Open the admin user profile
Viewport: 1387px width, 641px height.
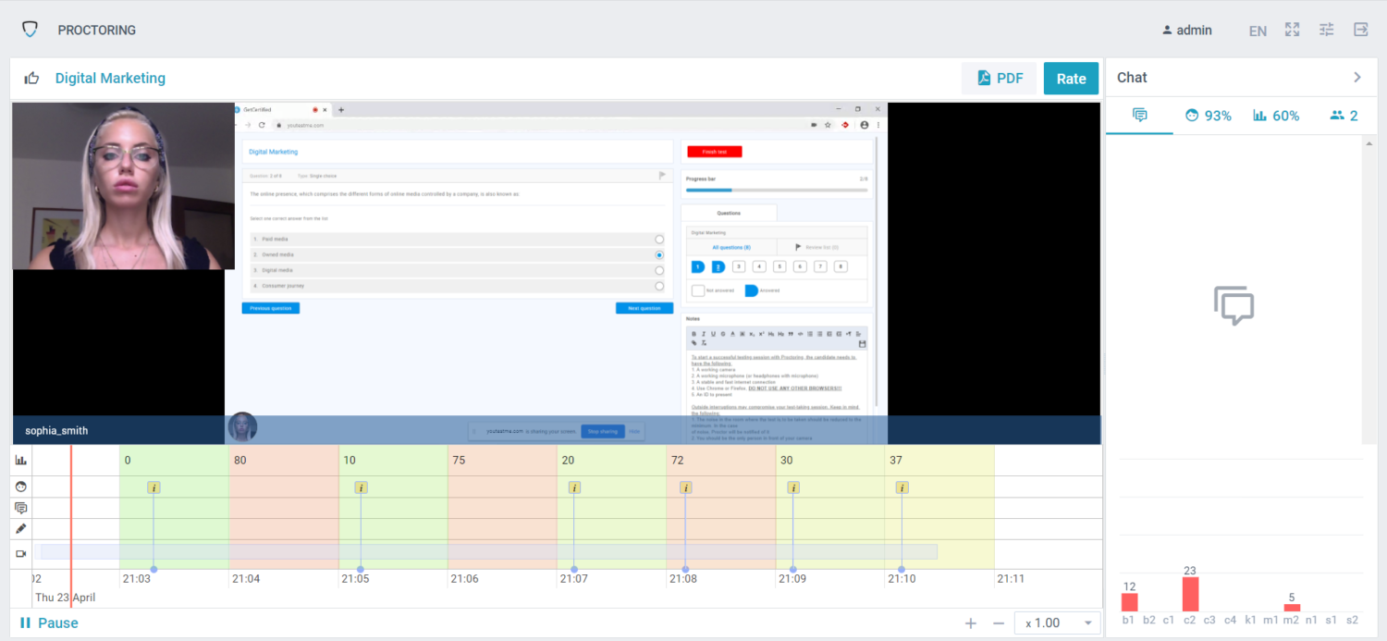(x=1187, y=30)
